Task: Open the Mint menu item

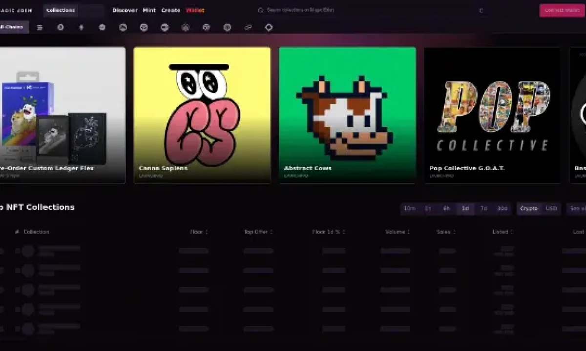Action: [x=149, y=10]
